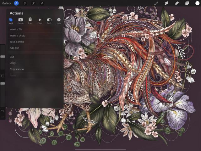Tap the Actions wrench icon
This screenshot has height=151, width=201.
[16, 3]
